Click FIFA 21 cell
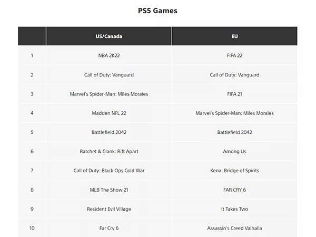The height and width of the screenshot is (237, 316). point(234,94)
